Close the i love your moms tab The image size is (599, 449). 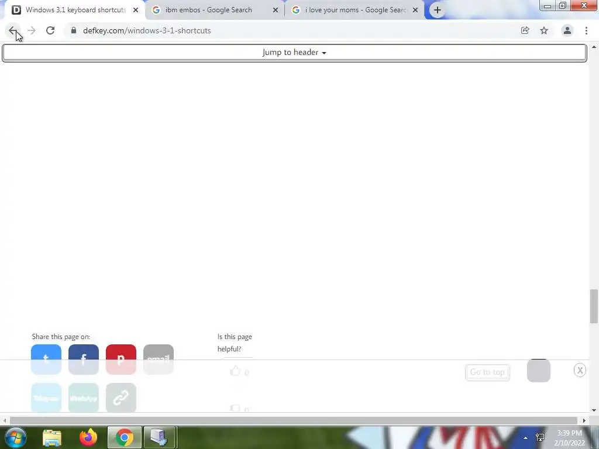[x=415, y=10]
